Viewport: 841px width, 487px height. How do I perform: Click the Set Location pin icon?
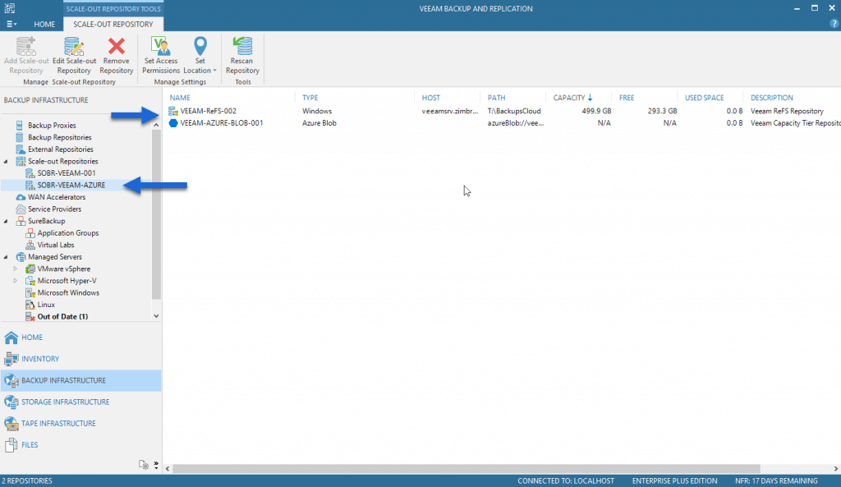200,46
